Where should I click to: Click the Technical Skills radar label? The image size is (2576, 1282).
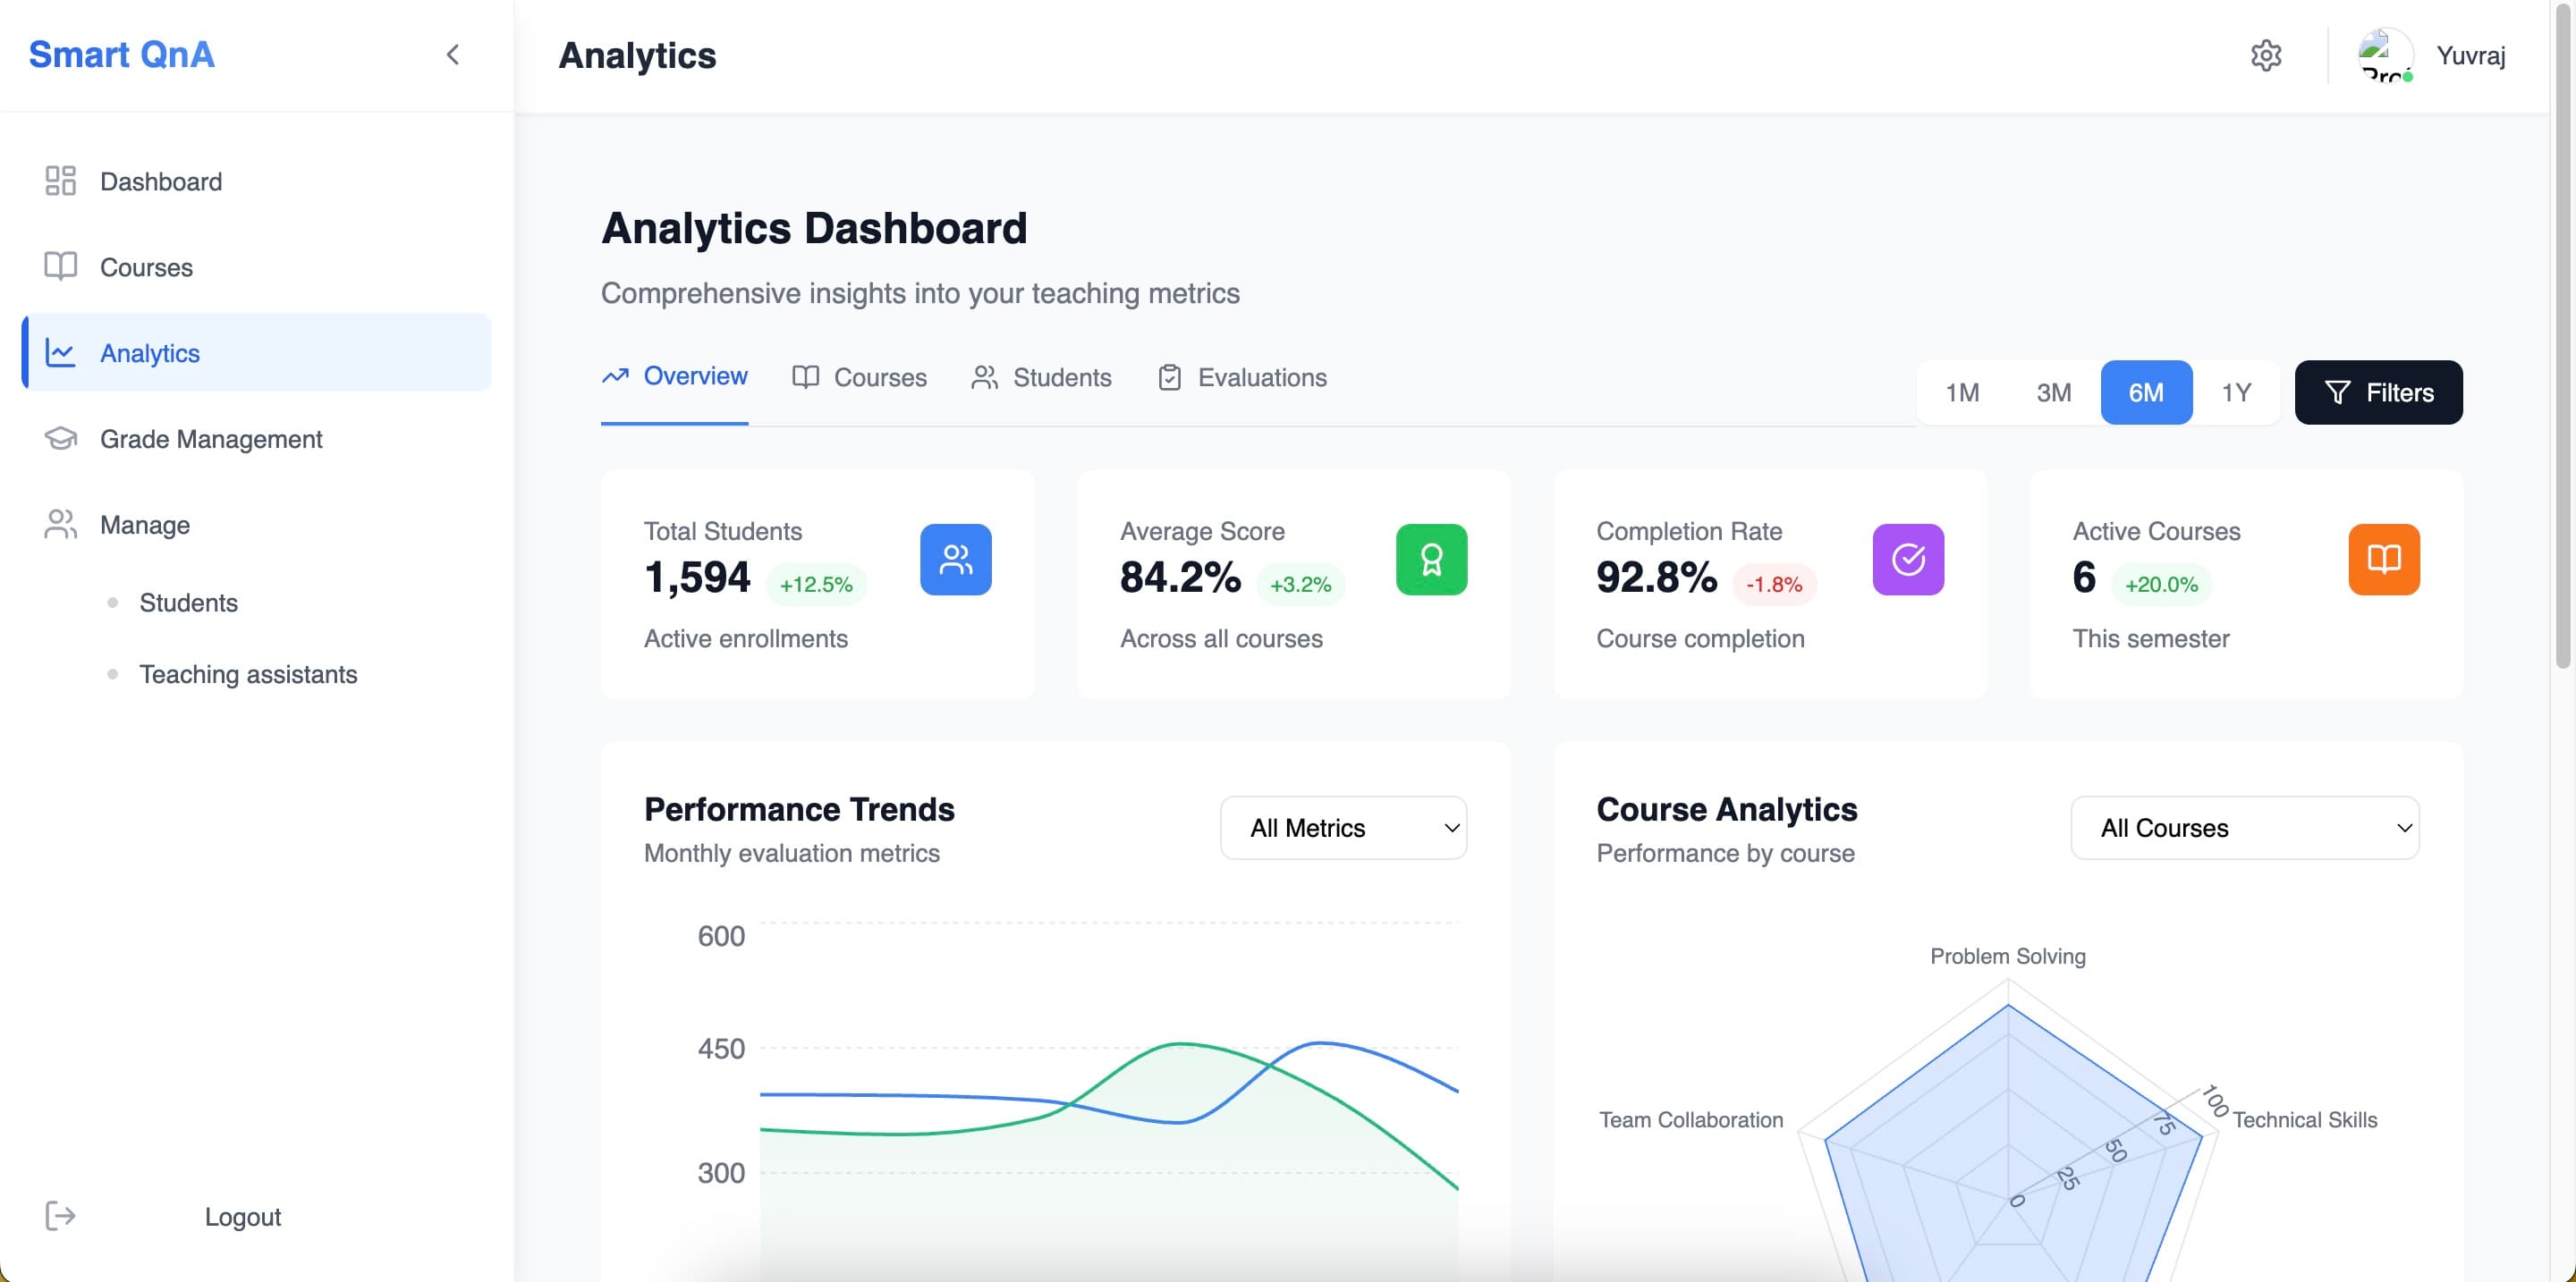point(2305,1120)
